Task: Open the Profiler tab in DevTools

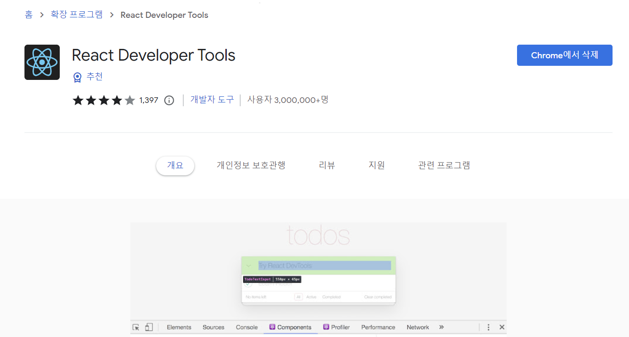Action: [x=336, y=327]
